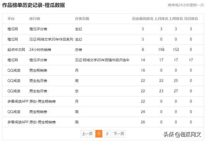205x141 pixels.
Task: Click the 平台 column header
Action: 11,19
